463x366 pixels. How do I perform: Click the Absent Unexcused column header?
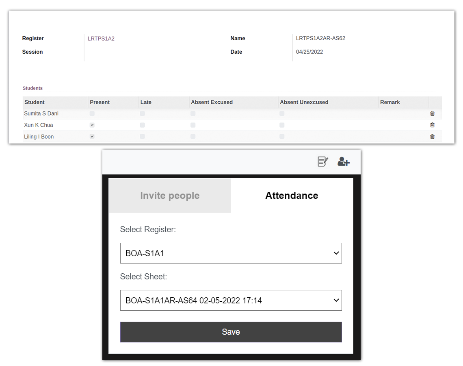point(304,102)
